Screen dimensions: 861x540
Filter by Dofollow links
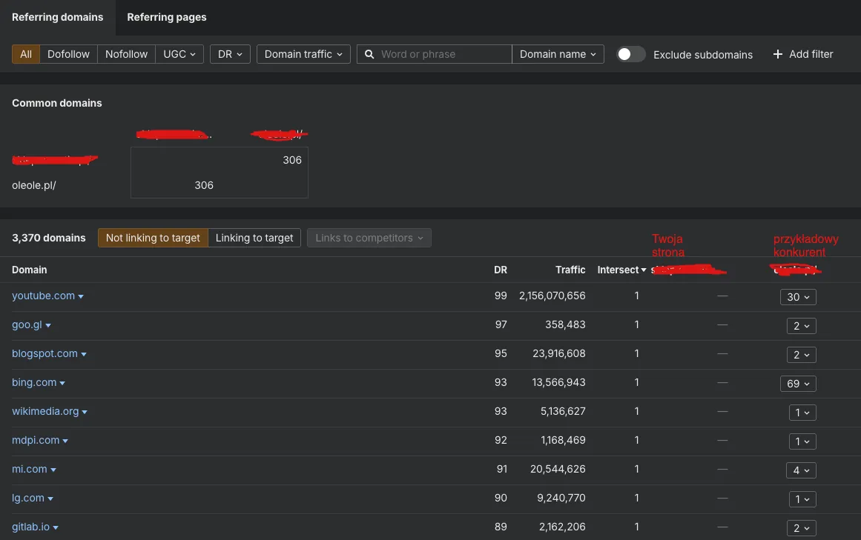tap(68, 54)
